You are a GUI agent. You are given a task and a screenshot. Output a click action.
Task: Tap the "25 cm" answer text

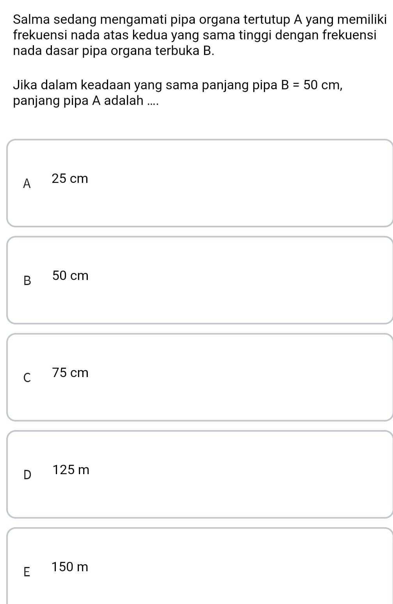click(x=70, y=179)
